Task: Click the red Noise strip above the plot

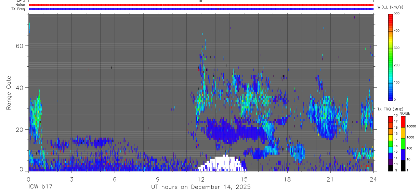Action: pos(201,5)
